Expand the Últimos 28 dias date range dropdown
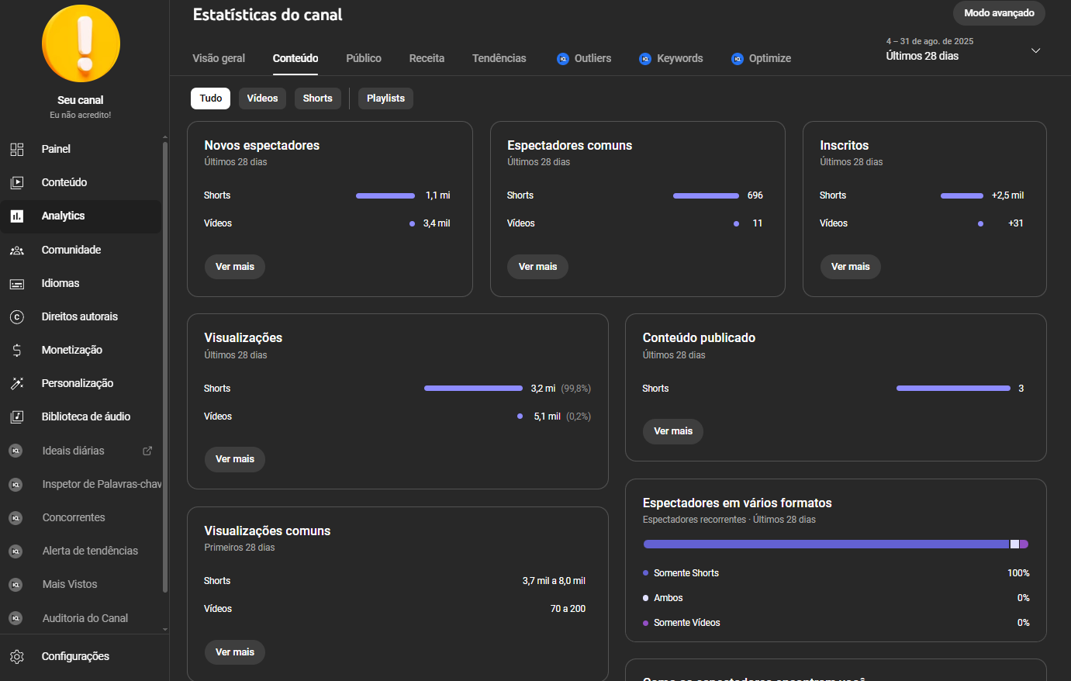The width and height of the screenshot is (1071, 681). point(1035,50)
